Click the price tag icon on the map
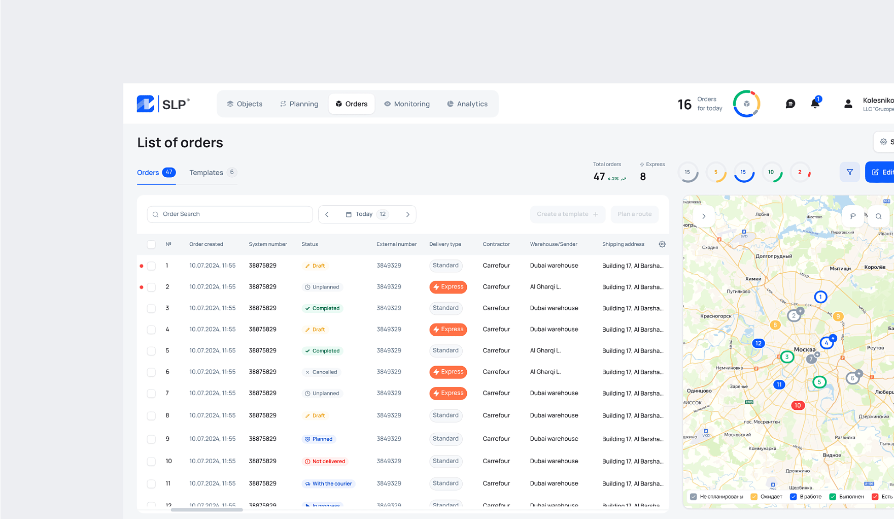The width and height of the screenshot is (894, 519). [854, 216]
